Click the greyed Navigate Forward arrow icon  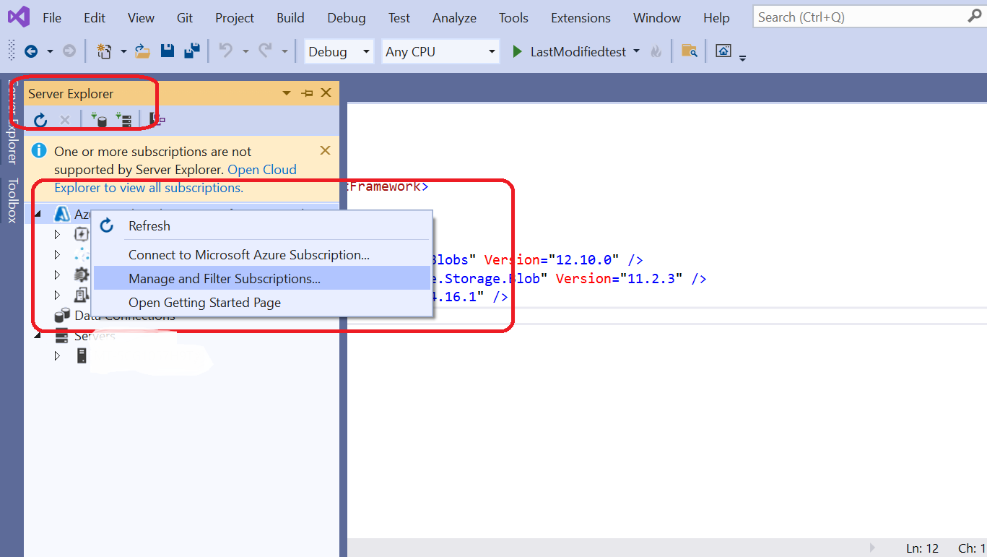coord(69,51)
